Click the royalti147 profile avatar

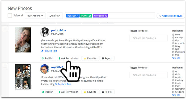click(x=45, y=69)
